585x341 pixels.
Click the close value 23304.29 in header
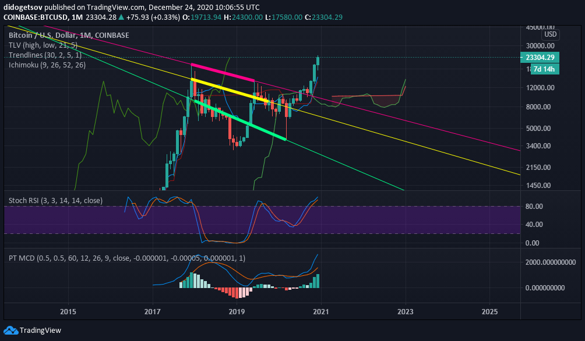[x=327, y=17]
